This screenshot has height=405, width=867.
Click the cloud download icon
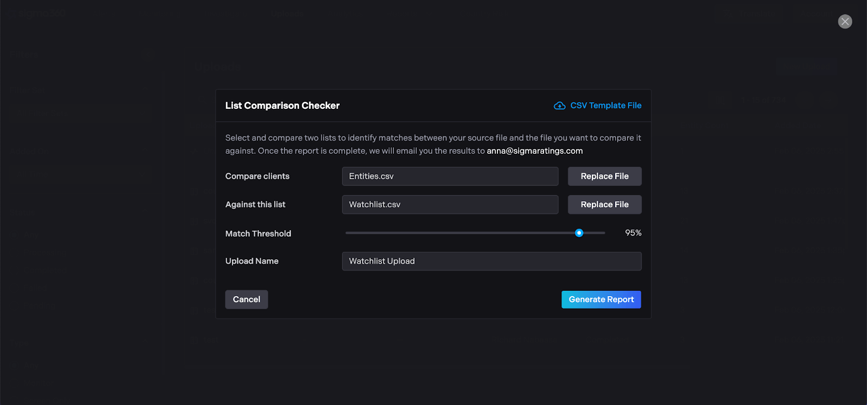(x=559, y=106)
